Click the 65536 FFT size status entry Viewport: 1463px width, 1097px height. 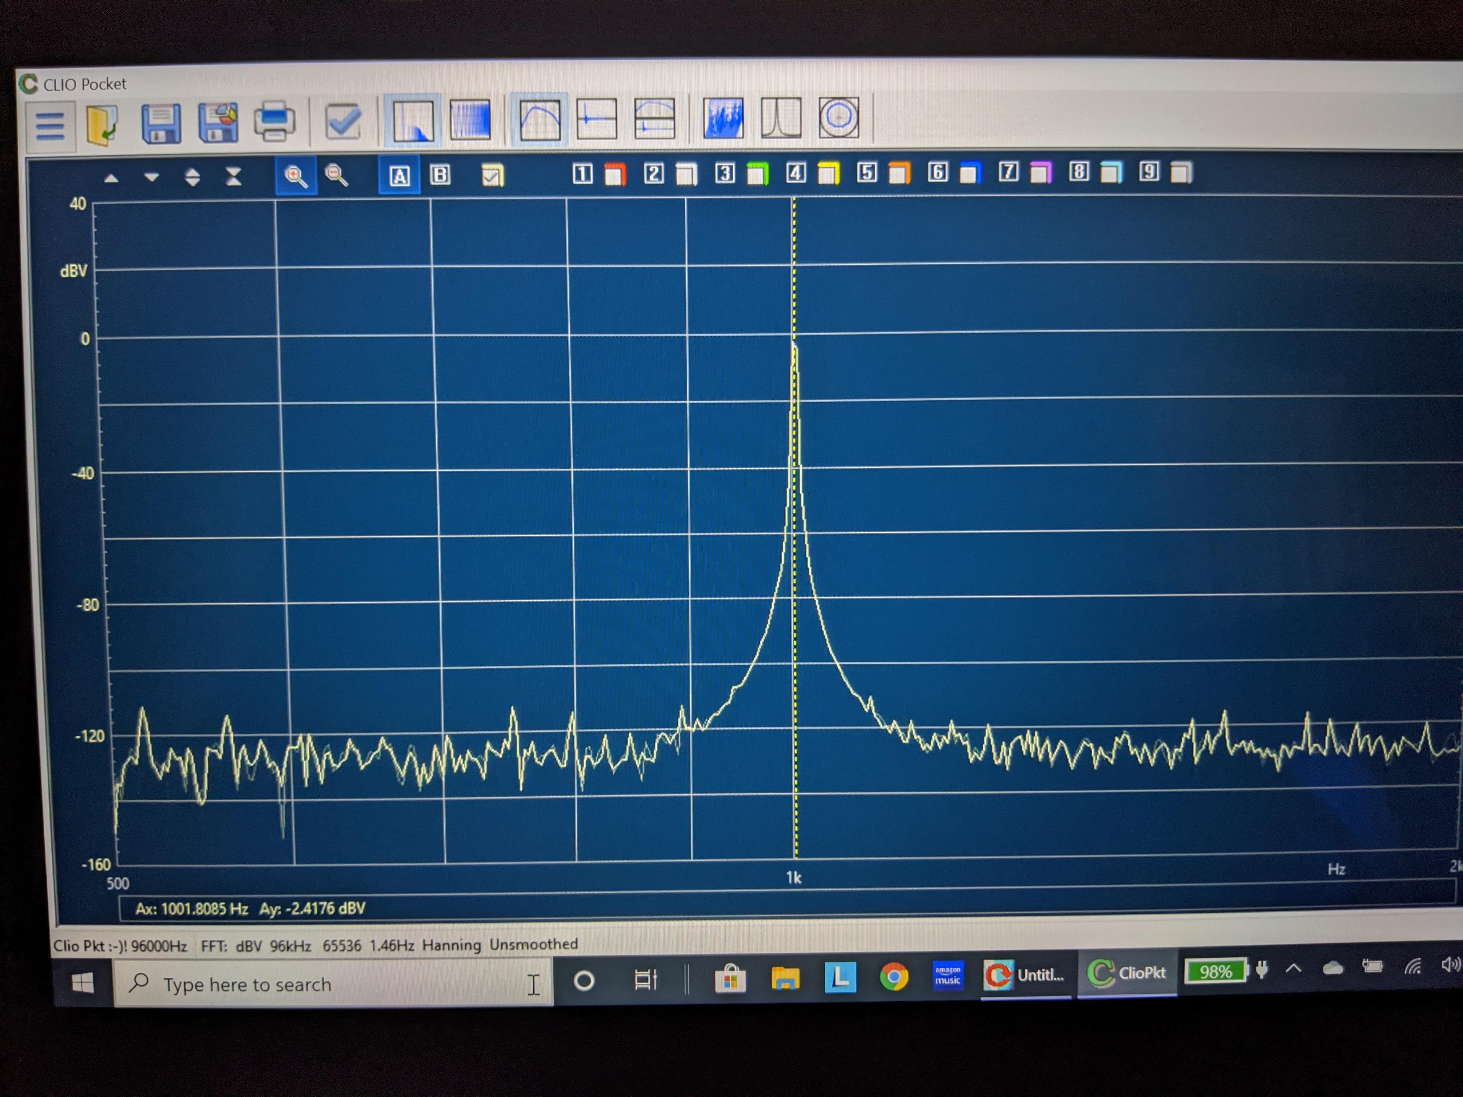[342, 945]
